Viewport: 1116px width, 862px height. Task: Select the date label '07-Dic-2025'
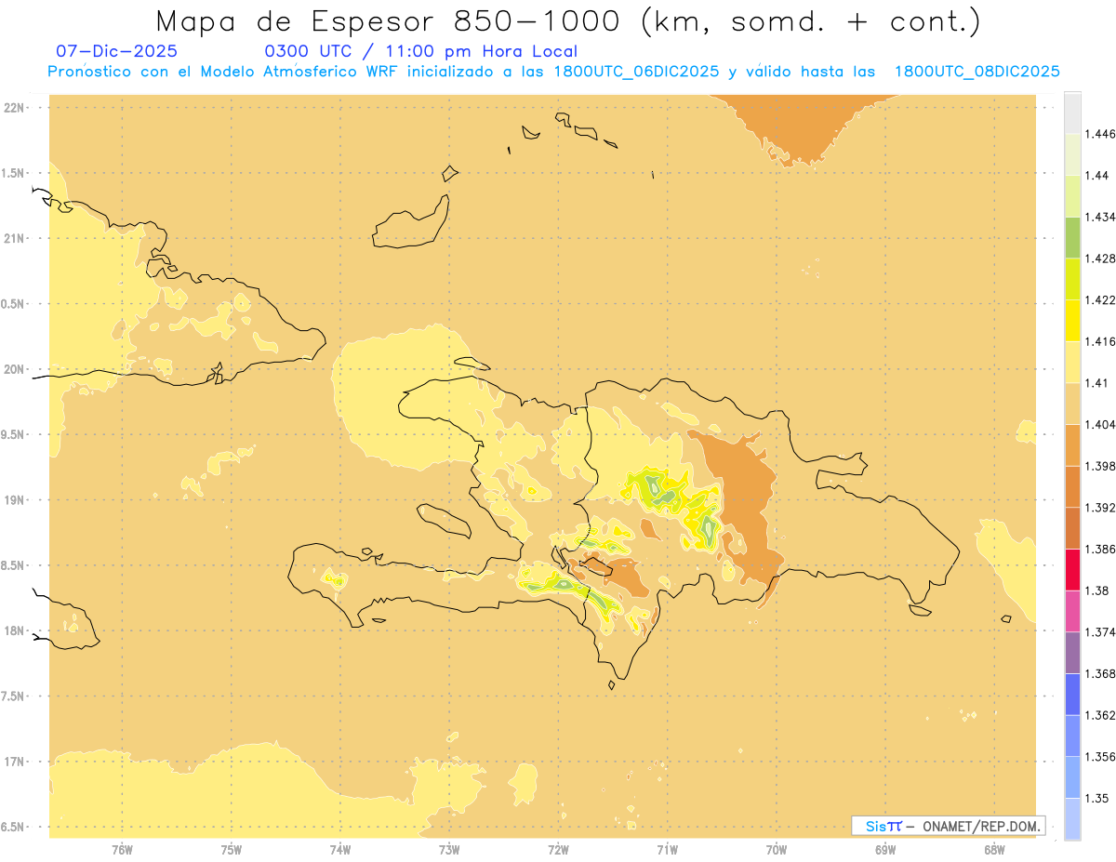pos(117,52)
